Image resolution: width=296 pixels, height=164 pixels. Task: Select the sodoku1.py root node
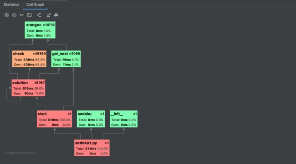(92, 148)
